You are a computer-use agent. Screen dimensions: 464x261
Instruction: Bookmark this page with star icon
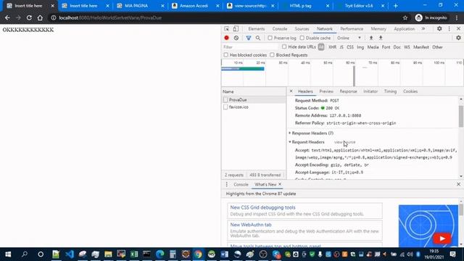tap(405, 17)
